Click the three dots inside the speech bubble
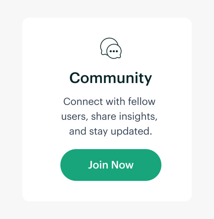 tap(114, 51)
